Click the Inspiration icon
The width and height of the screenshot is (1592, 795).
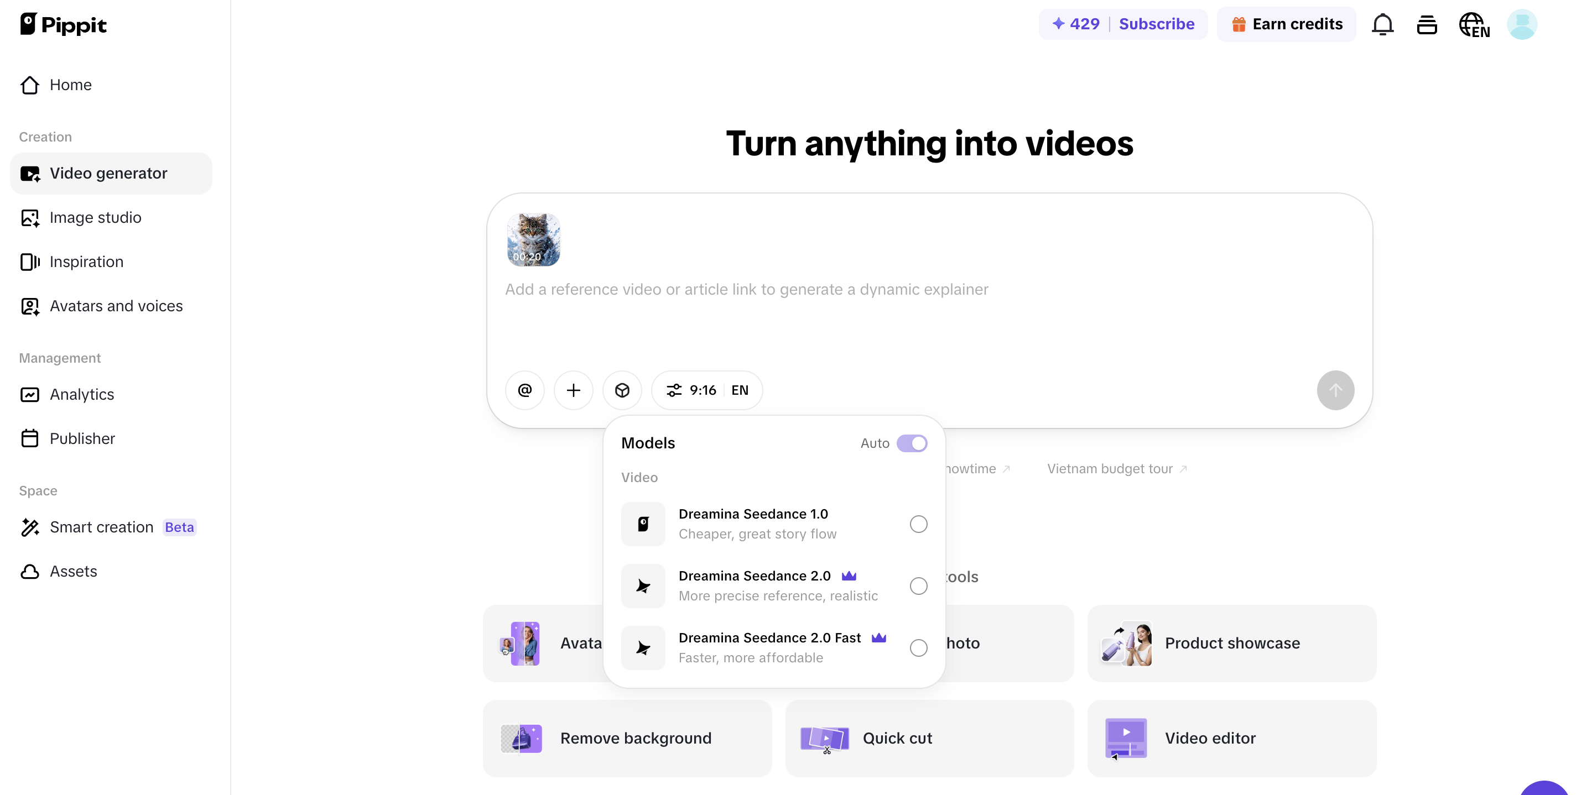click(30, 262)
